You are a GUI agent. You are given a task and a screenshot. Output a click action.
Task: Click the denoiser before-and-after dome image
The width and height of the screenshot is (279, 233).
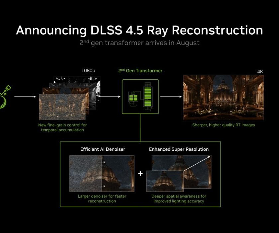(x=102, y=174)
